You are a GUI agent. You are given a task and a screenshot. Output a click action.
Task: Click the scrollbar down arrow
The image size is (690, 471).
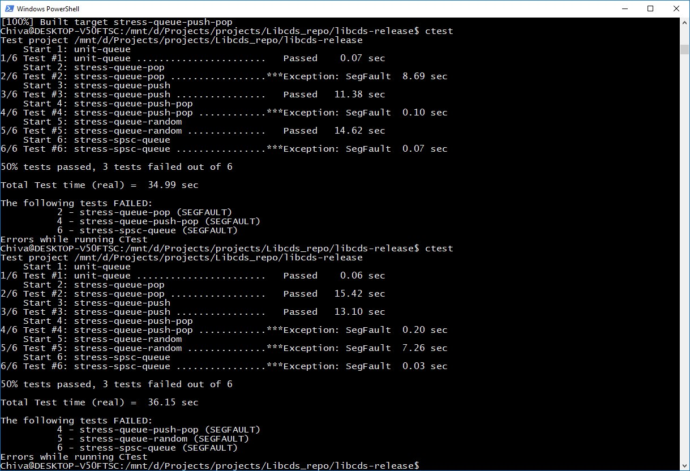684,465
